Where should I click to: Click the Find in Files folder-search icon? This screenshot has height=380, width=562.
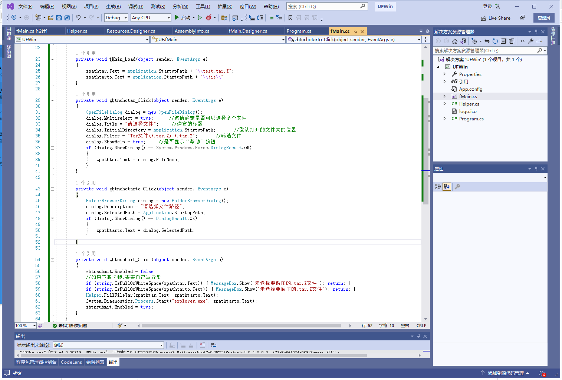click(224, 17)
